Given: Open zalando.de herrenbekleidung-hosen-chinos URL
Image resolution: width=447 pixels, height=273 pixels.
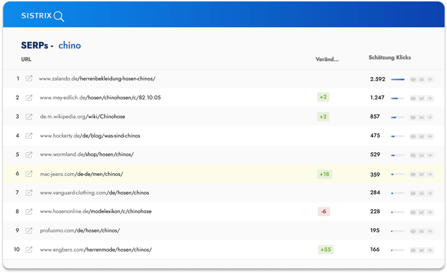Looking at the screenshot, I should (97, 78).
